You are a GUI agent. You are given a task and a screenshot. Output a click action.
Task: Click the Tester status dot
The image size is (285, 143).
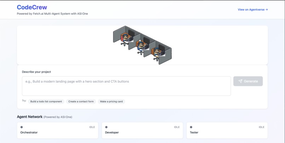pyautogui.click(x=191, y=127)
